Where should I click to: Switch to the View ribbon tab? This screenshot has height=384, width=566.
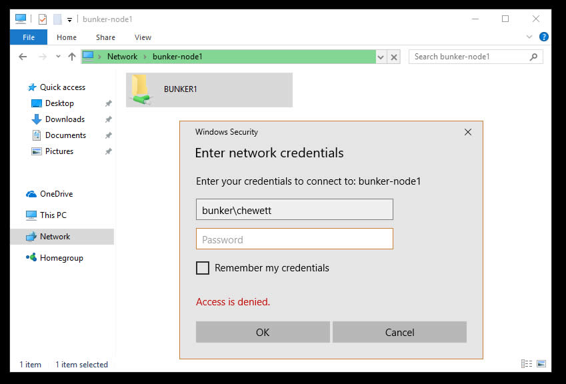click(x=142, y=37)
